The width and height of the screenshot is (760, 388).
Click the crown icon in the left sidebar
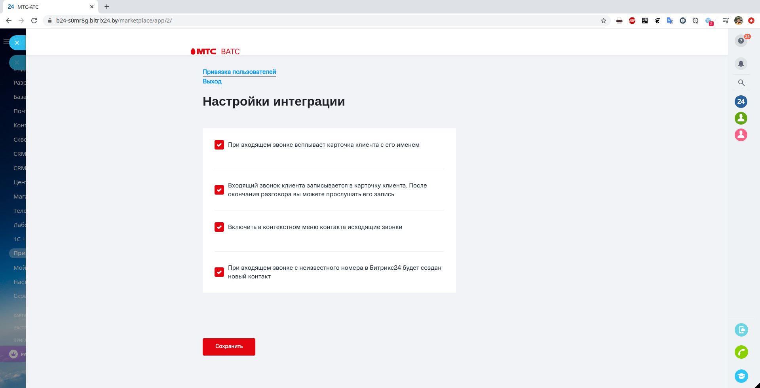tap(13, 354)
